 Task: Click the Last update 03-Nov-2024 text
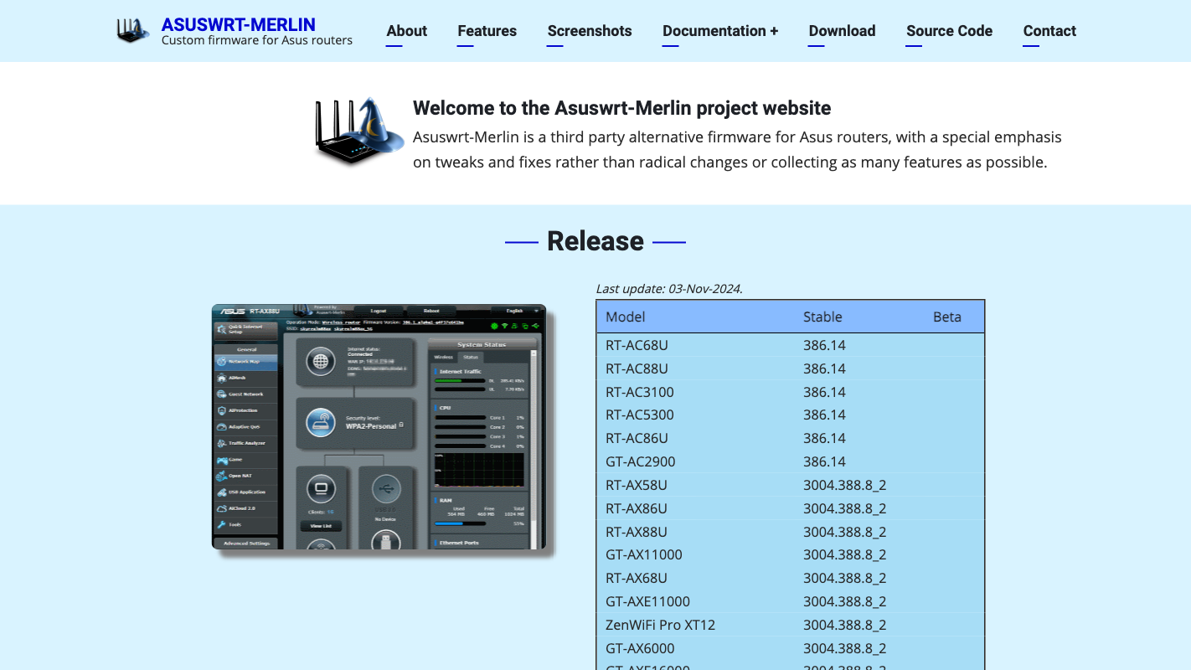click(x=669, y=289)
